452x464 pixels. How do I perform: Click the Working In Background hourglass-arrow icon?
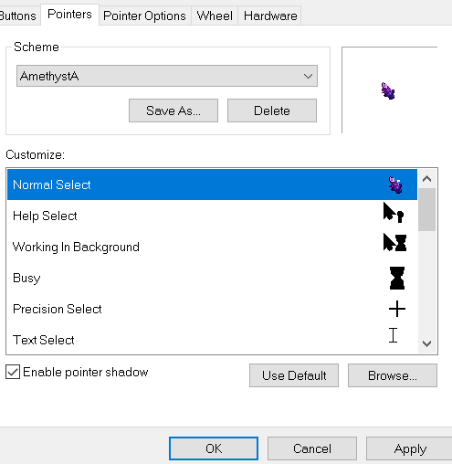click(x=394, y=242)
